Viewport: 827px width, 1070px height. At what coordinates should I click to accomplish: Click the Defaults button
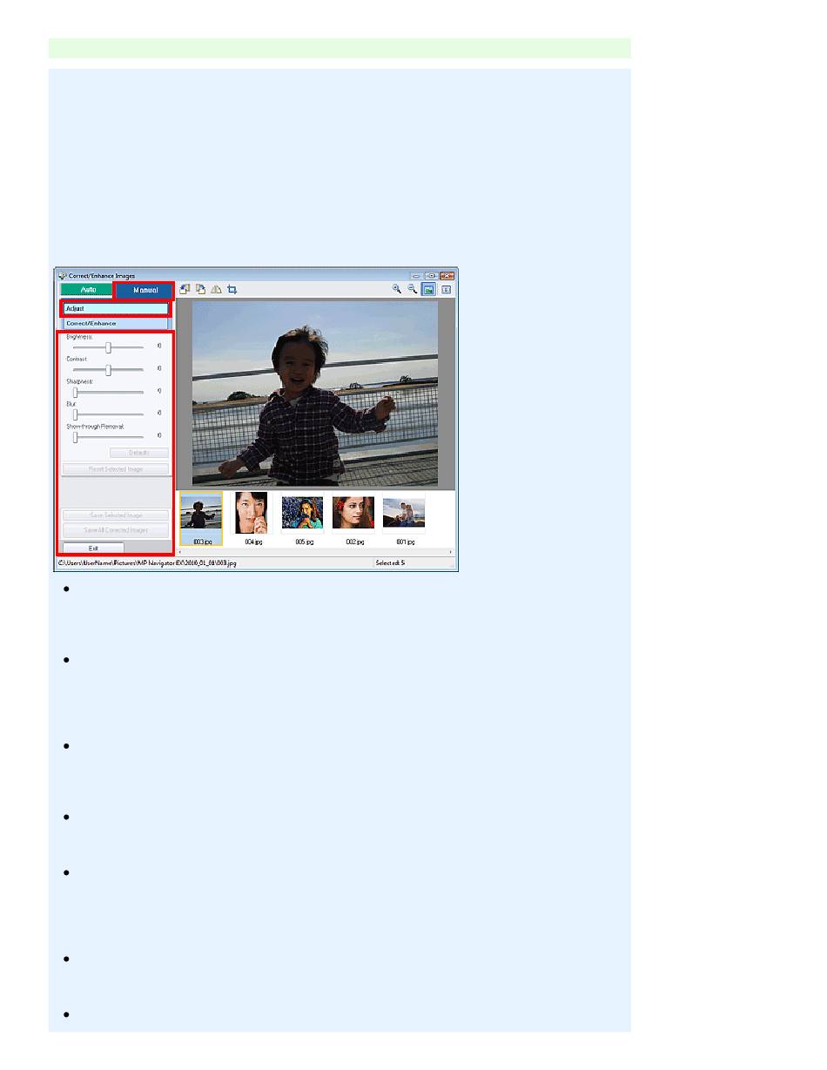coord(139,453)
